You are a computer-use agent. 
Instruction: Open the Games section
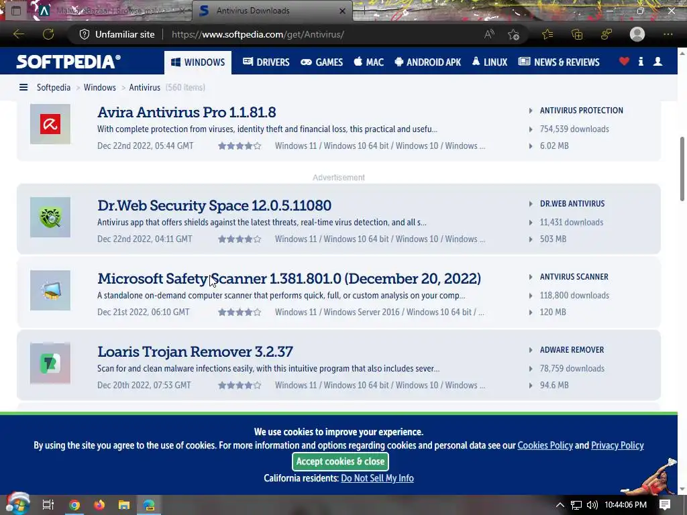321,62
